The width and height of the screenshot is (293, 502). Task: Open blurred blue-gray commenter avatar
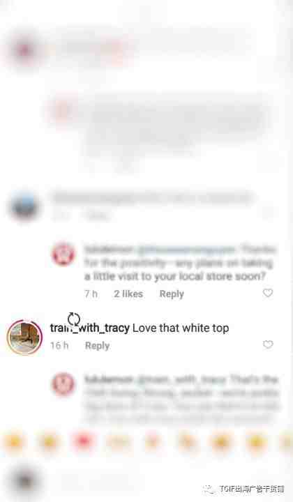[x=24, y=206]
